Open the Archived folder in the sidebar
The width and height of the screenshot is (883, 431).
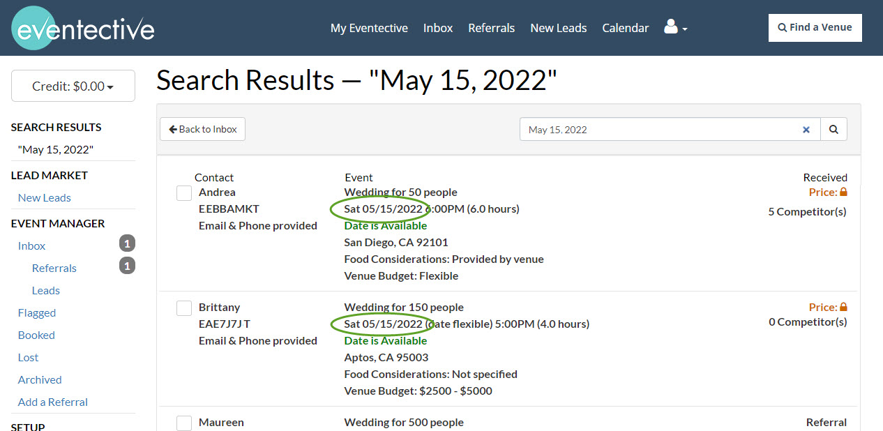coord(40,380)
